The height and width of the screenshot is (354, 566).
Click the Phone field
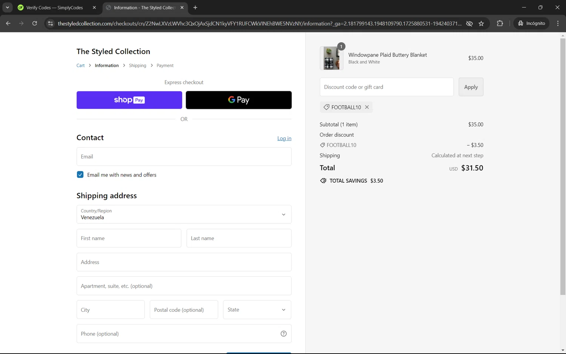tap(184, 334)
